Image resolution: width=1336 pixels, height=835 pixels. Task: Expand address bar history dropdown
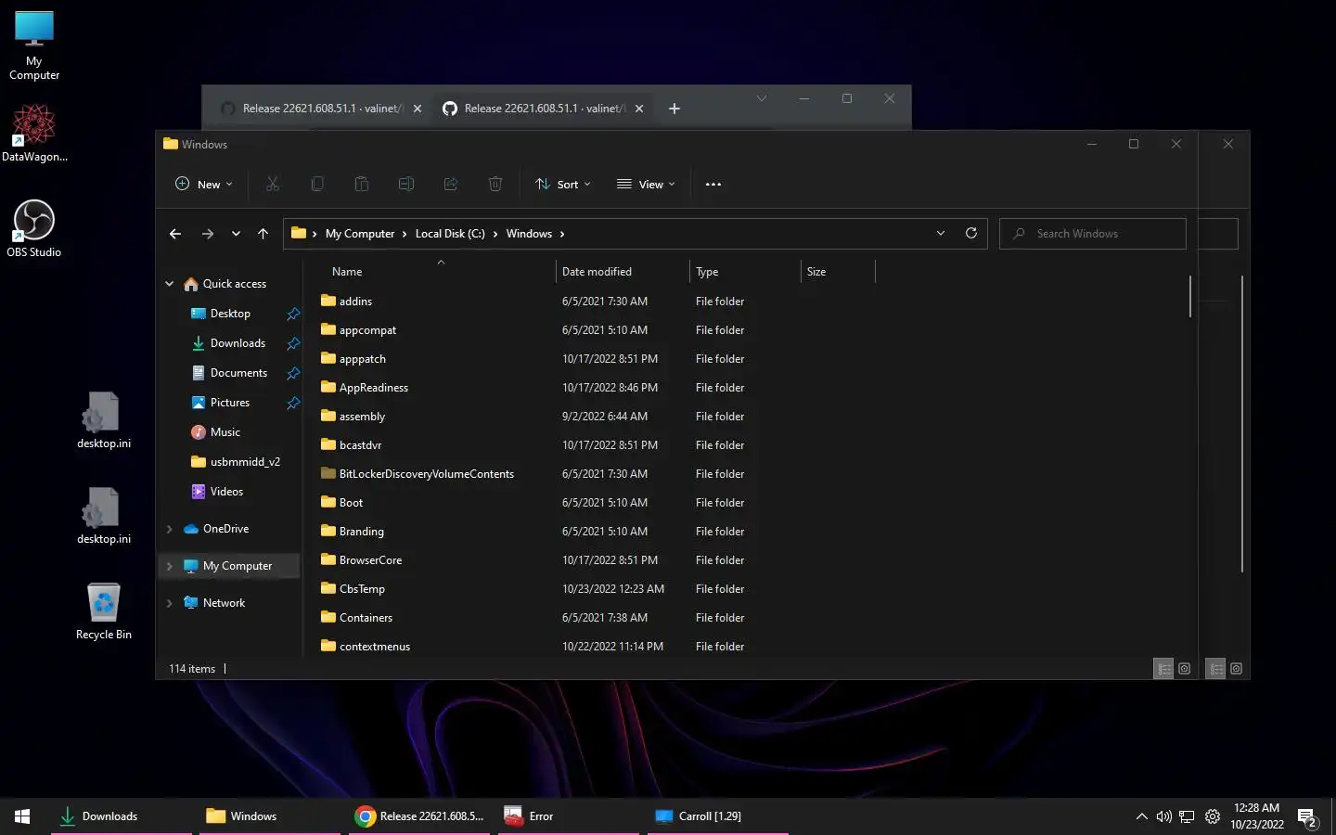pos(941,233)
